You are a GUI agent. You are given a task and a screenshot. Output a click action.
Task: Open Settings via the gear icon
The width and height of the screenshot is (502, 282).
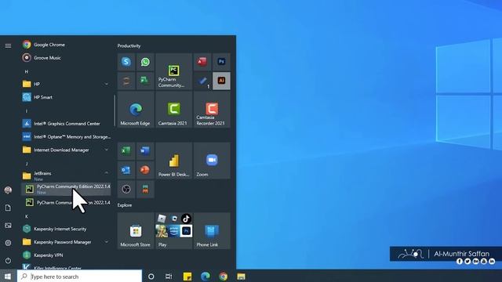click(x=8, y=243)
